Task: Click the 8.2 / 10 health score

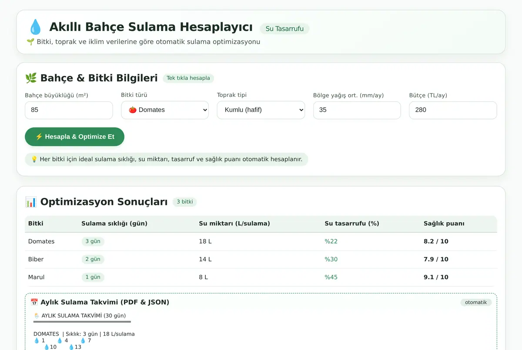Action: coord(436,241)
